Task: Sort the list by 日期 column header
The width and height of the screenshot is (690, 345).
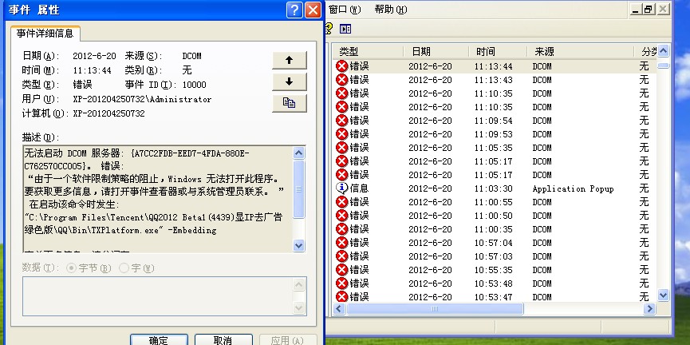Action: [x=436, y=52]
